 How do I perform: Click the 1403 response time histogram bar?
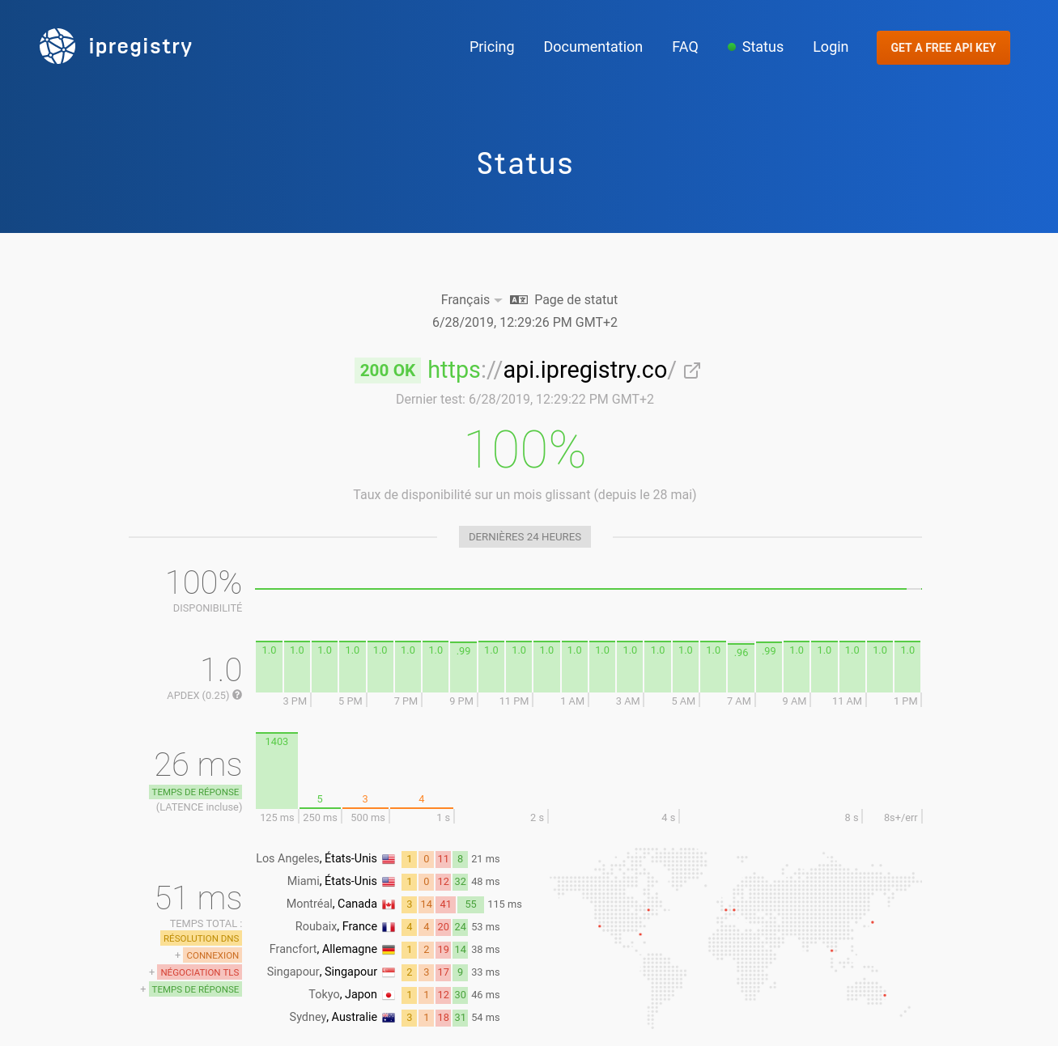point(277,770)
